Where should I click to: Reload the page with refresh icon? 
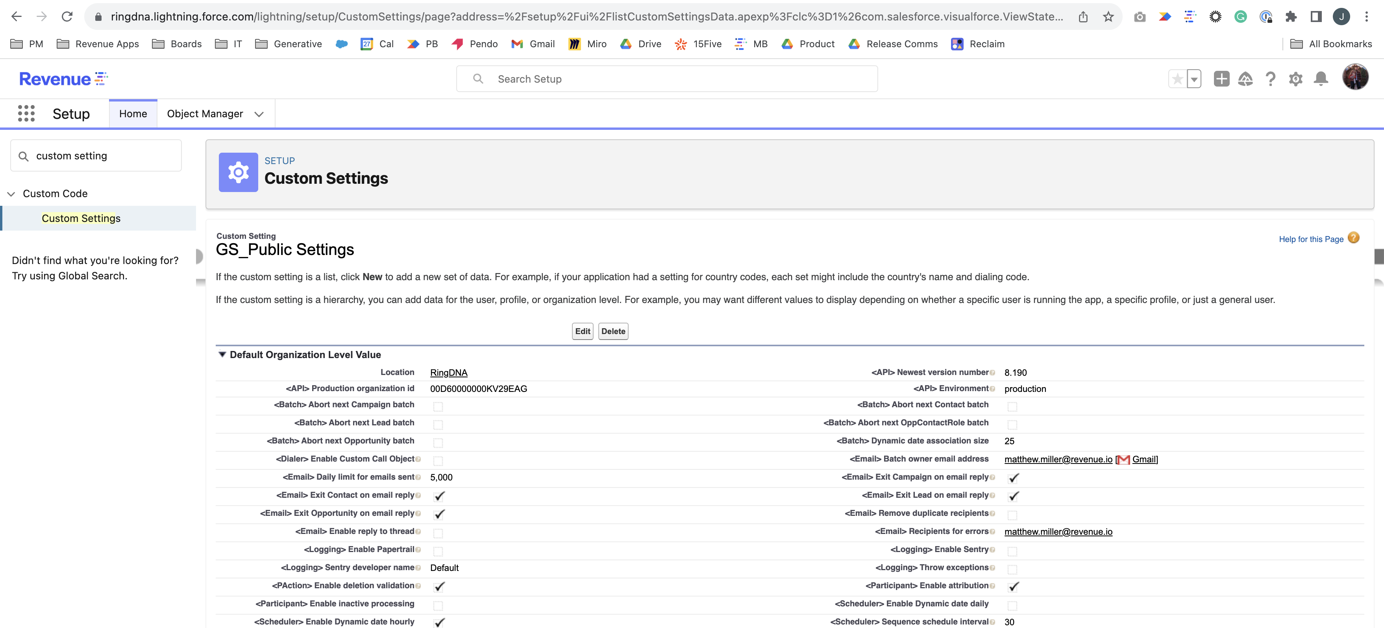[x=67, y=17]
